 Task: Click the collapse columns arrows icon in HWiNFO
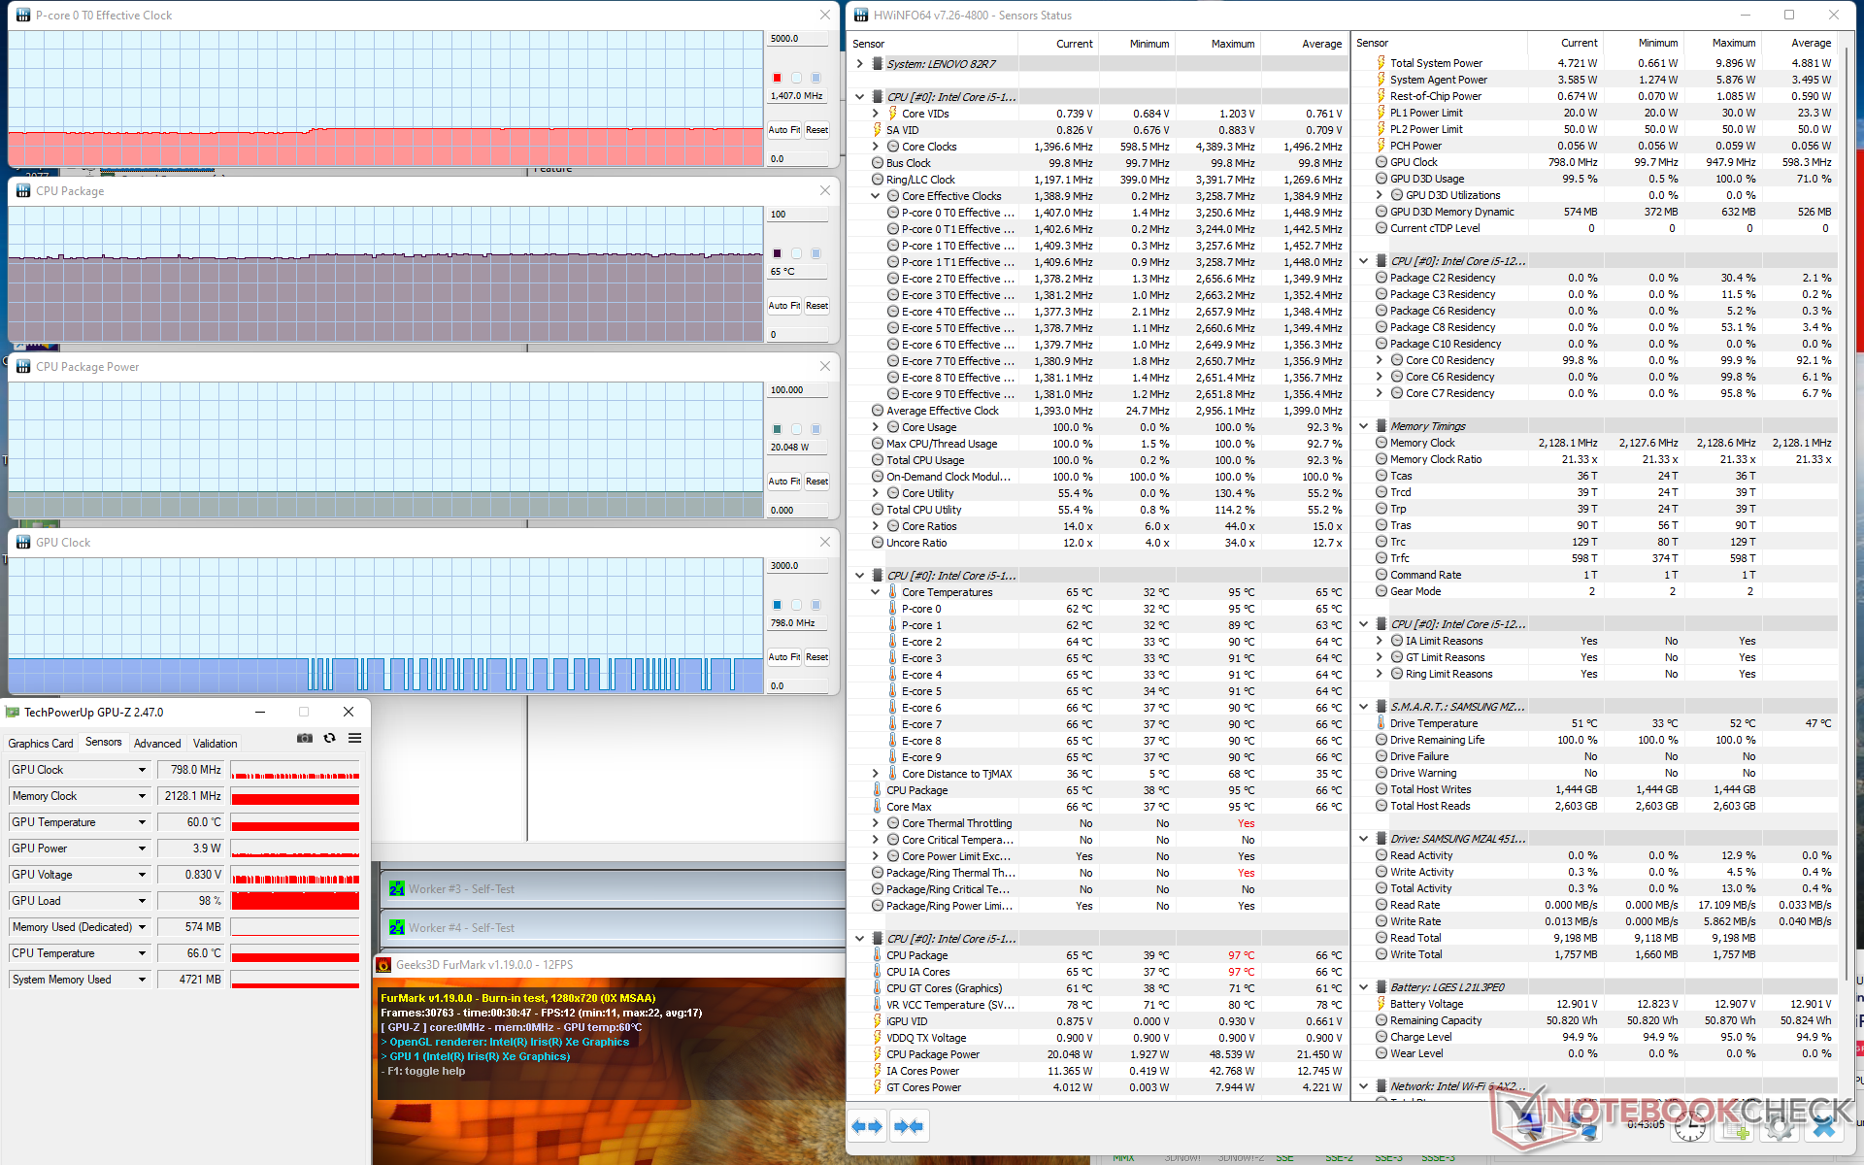pyautogui.click(x=908, y=1126)
